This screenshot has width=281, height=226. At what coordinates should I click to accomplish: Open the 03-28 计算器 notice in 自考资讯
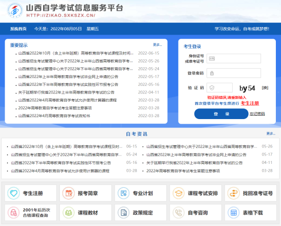pyautogui.click(x=60, y=171)
